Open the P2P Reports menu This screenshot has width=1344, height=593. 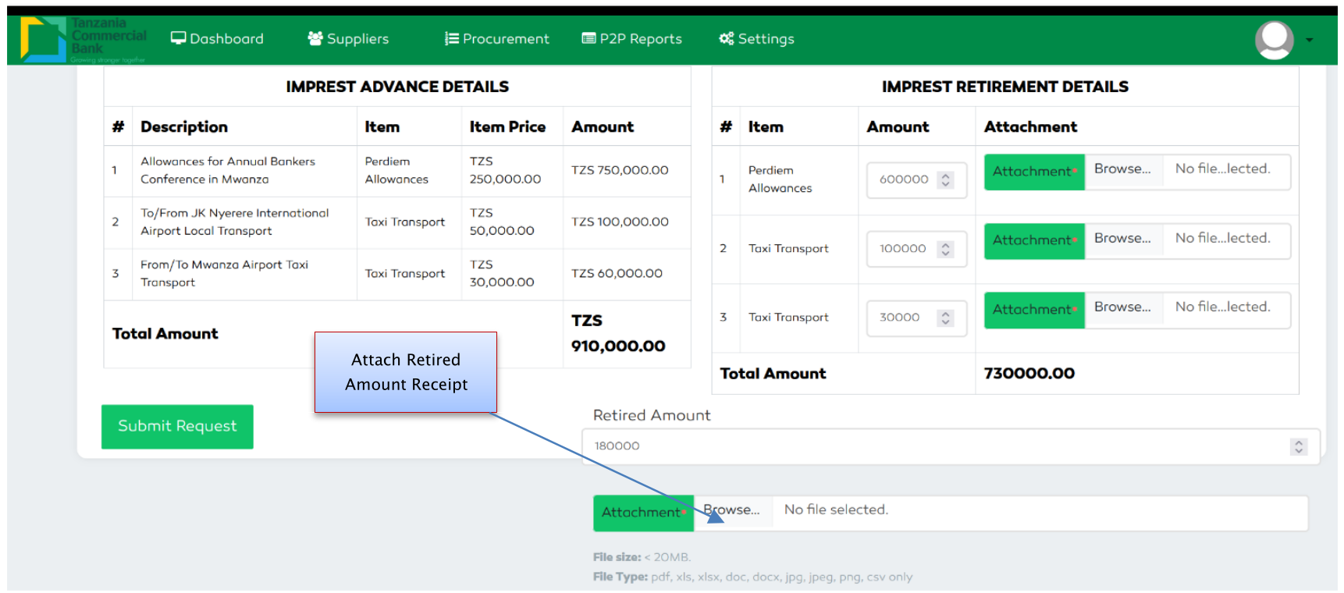pos(640,38)
